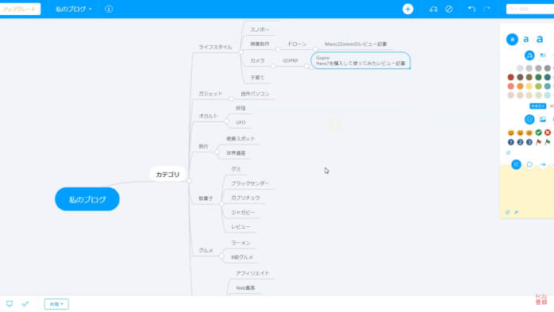554x312 pixels.
Task: Undo the last action
Action: (471, 10)
